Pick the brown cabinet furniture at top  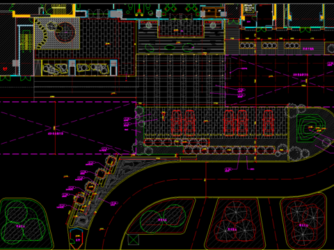[213, 12]
